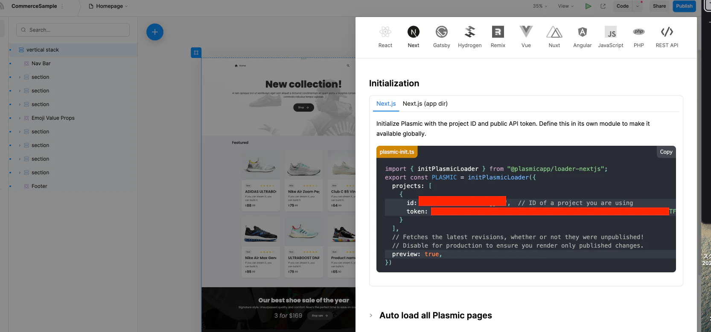This screenshot has height=332, width=711.
Task: Expand the Emoji Value Props tree row
Action: [x=20, y=118]
